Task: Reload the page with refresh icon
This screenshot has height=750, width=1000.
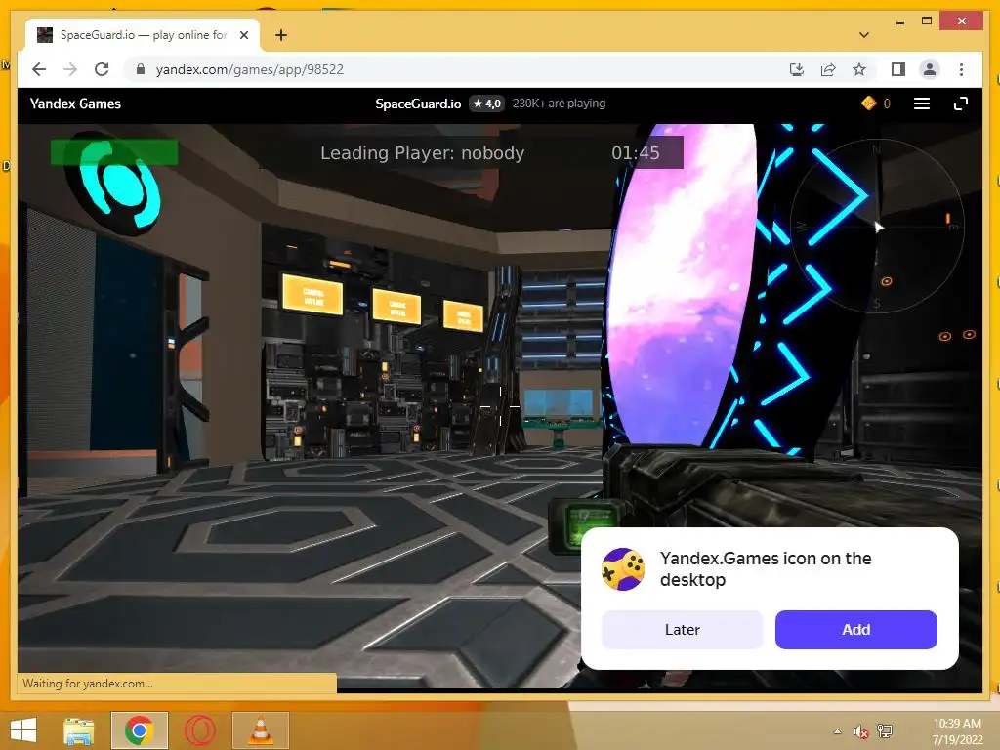Action: [102, 69]
